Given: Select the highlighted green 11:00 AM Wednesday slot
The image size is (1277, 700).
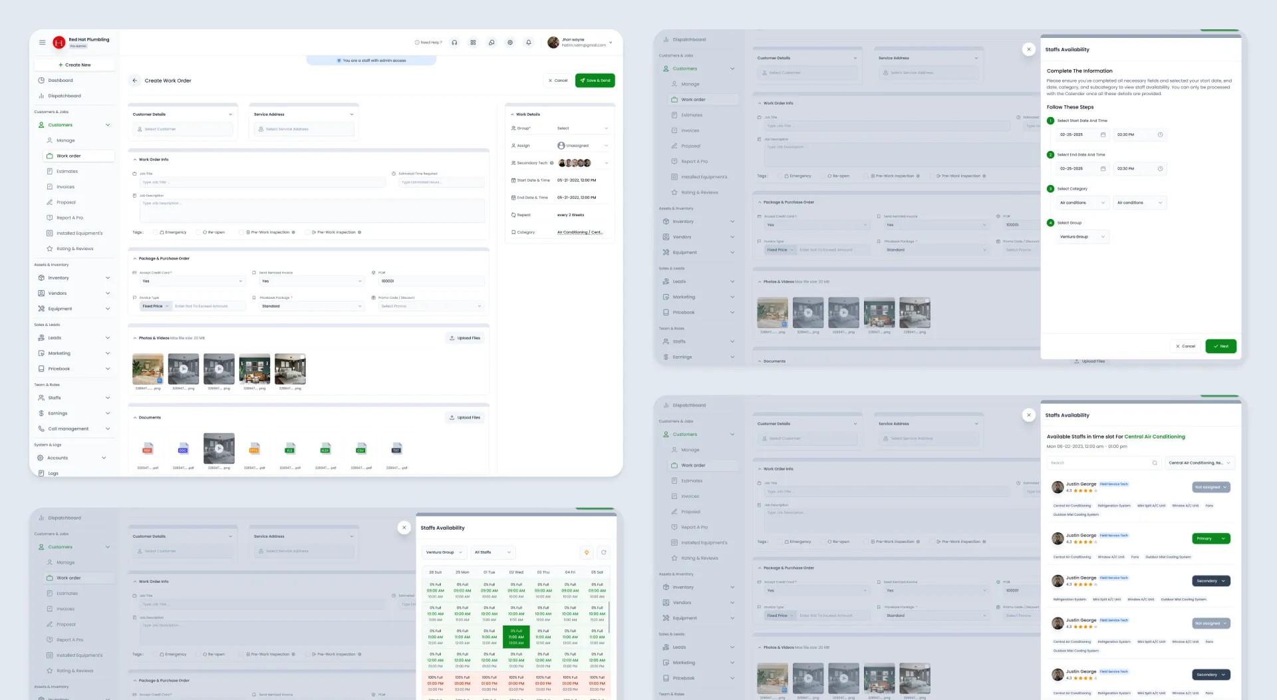Looking at the screenshot, I should tap(516, 637).
